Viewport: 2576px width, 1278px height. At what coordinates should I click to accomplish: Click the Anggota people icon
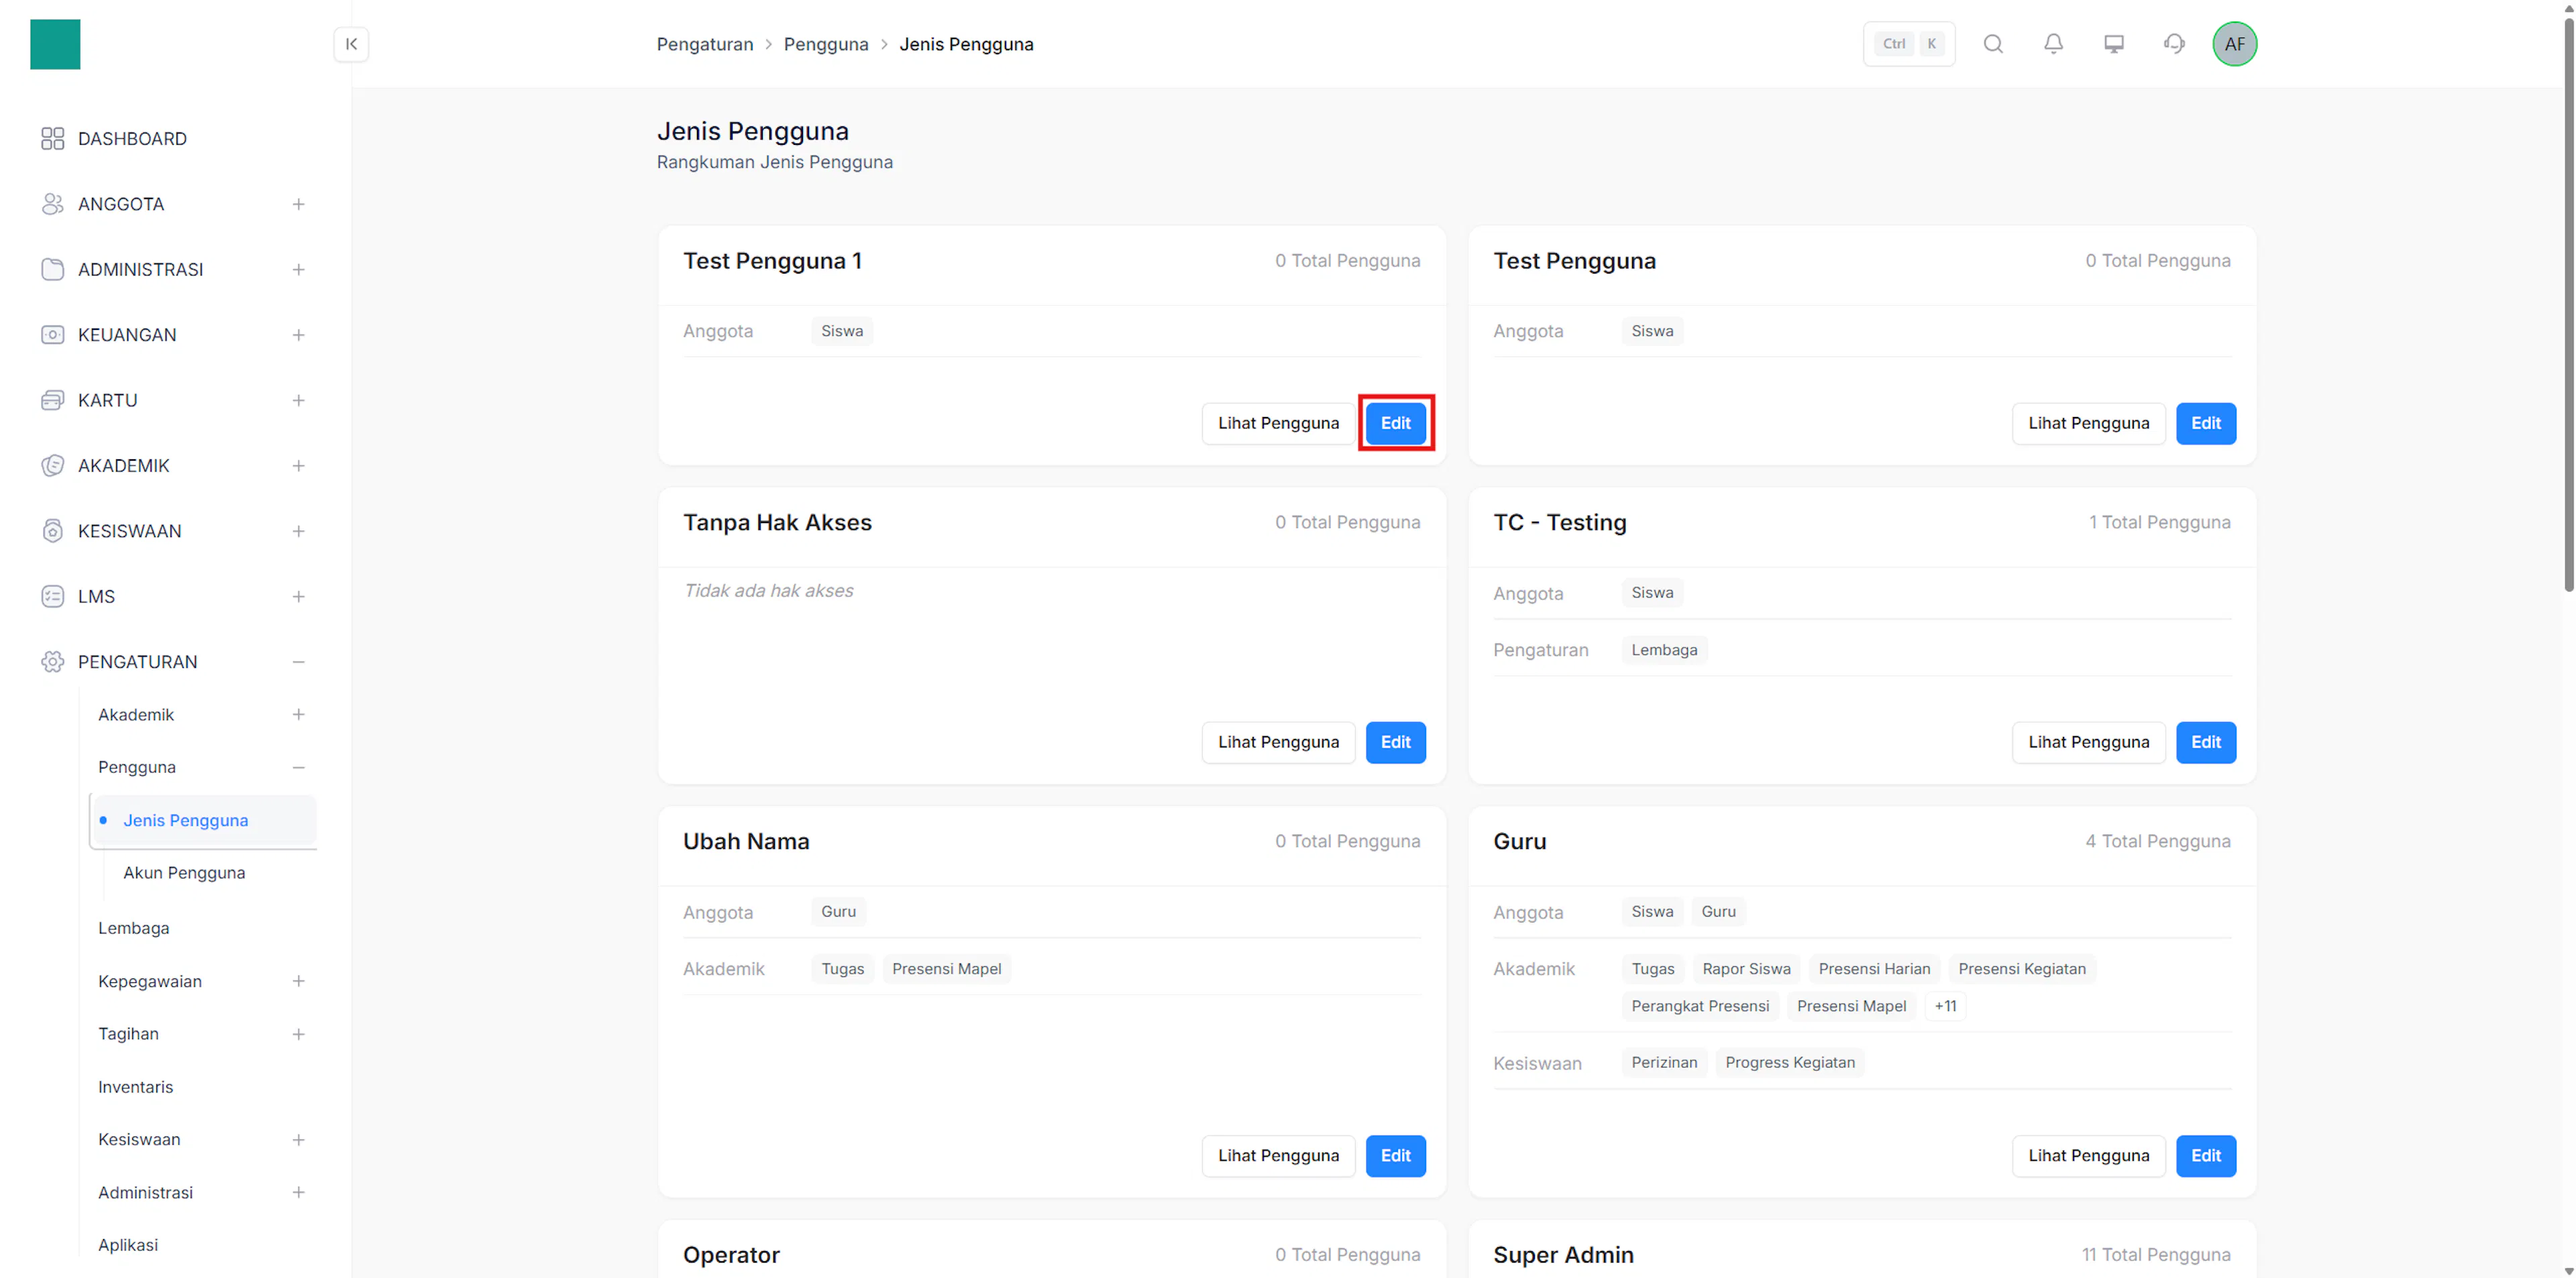point(53,204)
